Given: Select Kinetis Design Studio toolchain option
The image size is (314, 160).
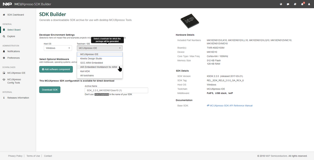Looking at the screenshot, I should (100, 58).
